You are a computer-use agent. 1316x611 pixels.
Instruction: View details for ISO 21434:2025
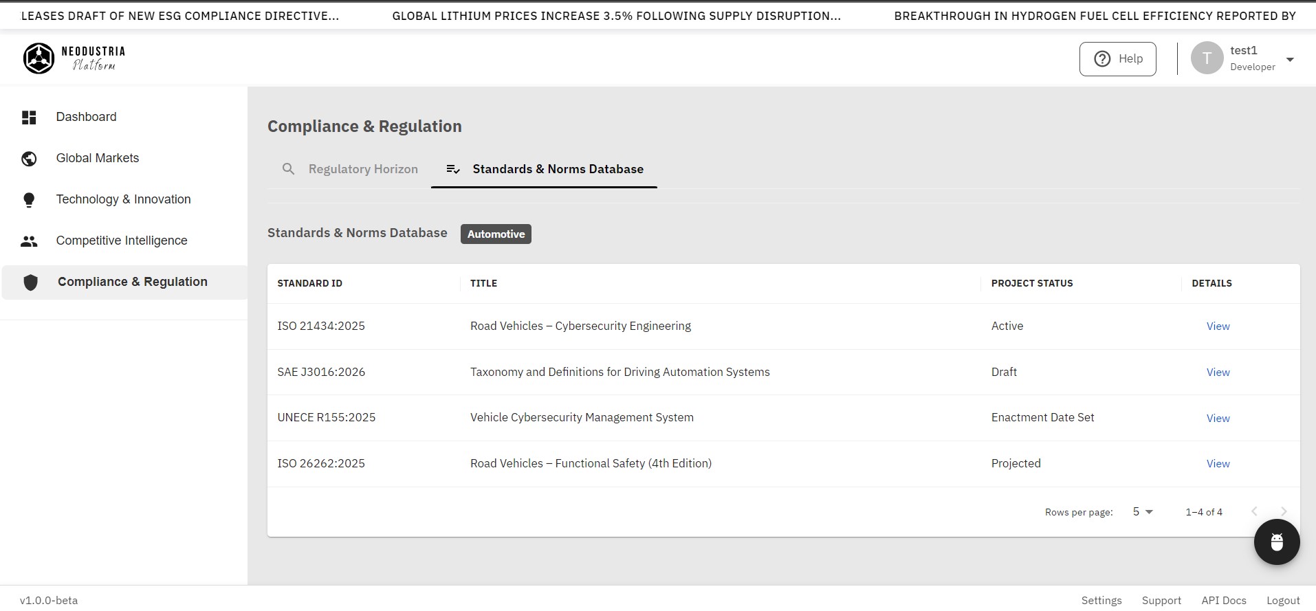pos(1218,326)
